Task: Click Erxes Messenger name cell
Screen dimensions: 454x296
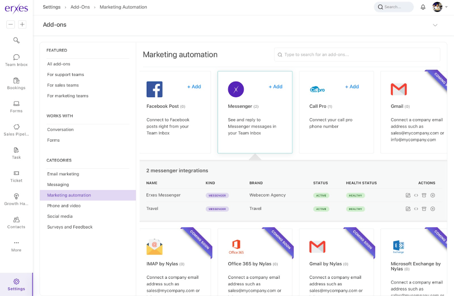Action: pos(163,195)
